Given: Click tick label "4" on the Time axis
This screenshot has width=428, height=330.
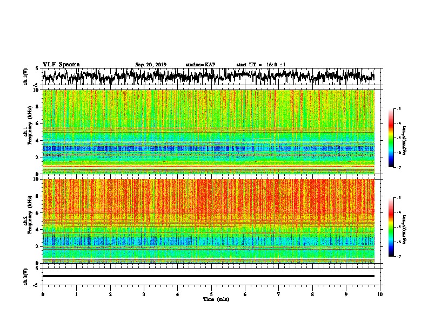Looking at the screenshot, I should (x=178, y=294).
